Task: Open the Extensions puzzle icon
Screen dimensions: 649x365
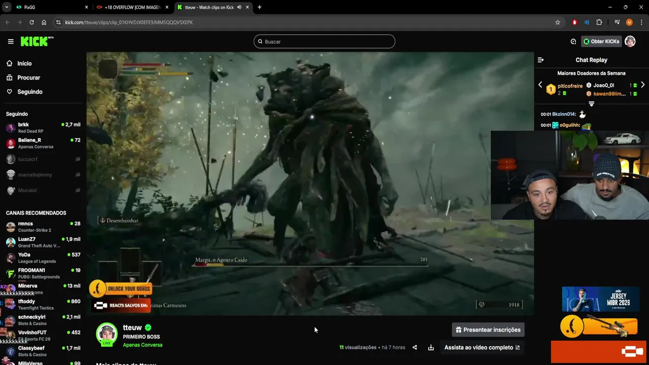Action: point(599,22)
